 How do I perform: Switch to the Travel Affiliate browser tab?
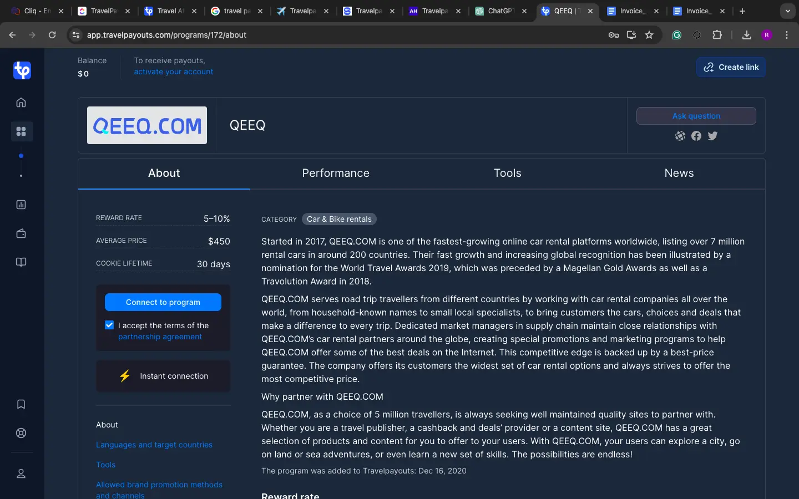(170, 11)
